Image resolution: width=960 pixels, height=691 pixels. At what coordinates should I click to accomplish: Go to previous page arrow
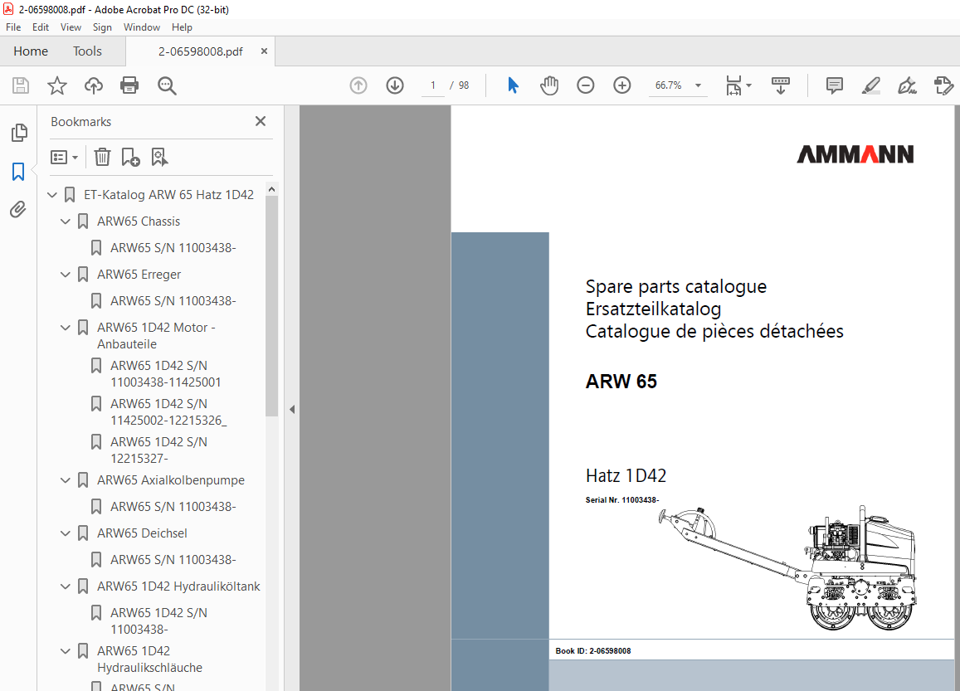click(358, 85)
